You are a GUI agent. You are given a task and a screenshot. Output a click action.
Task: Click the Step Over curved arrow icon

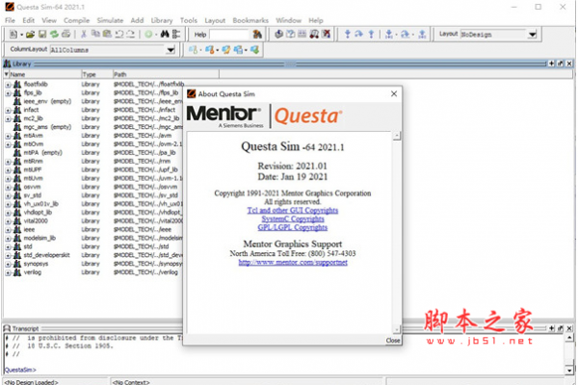[358, 35]
